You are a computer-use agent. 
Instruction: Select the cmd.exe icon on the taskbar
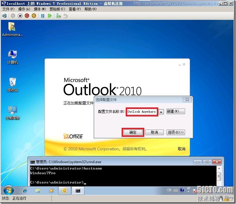point(77,190)
